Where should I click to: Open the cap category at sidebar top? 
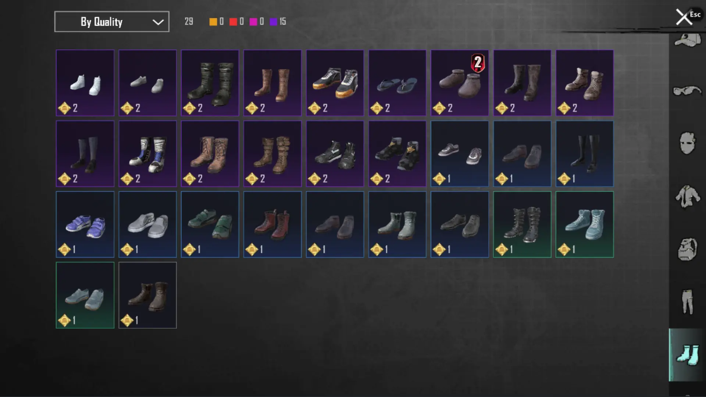click(x=687, y=40)
